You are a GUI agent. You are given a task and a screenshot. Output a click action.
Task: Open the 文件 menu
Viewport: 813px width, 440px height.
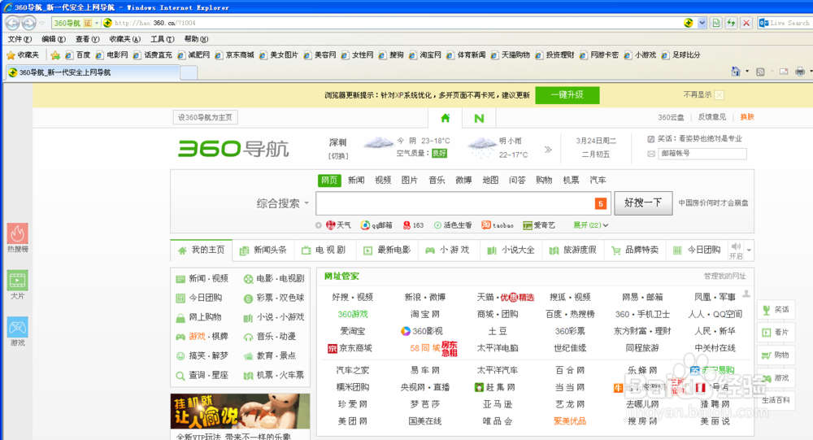[x=20, y=39]
